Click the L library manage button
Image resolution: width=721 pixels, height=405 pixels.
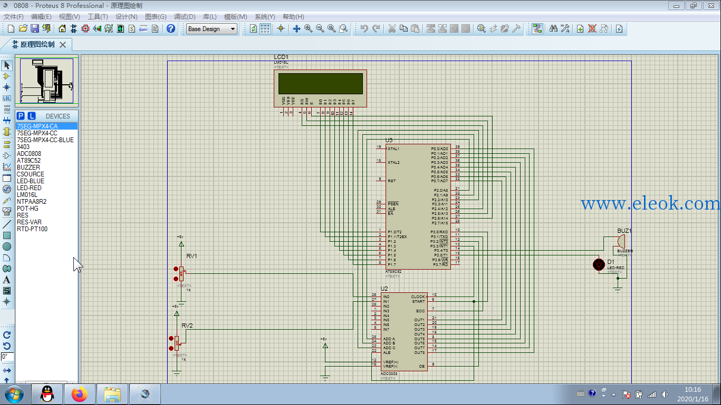[x=32, y=116]
